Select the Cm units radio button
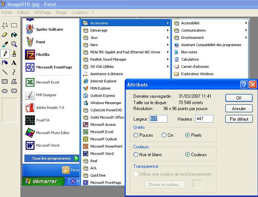The height and width of the screenshot is (197, 258). tap(164, 135)
